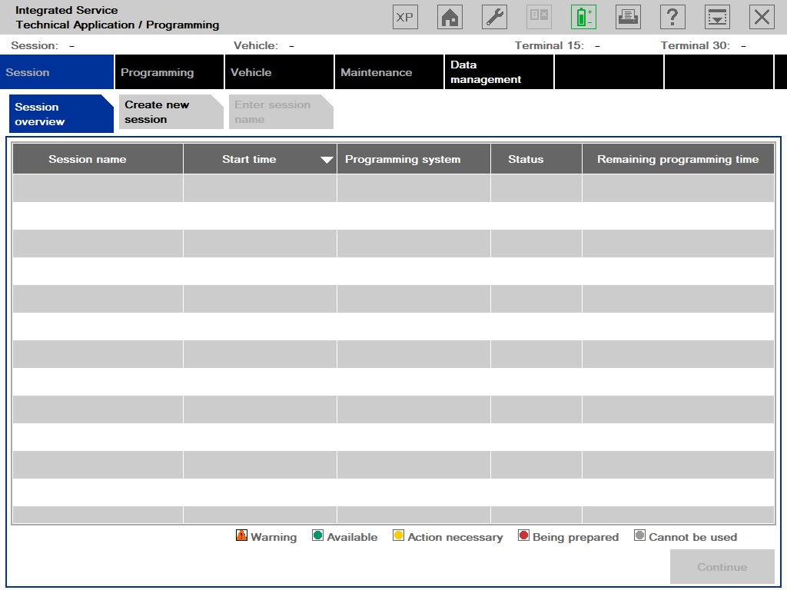Sort by the Session name column header

[97, 159]
